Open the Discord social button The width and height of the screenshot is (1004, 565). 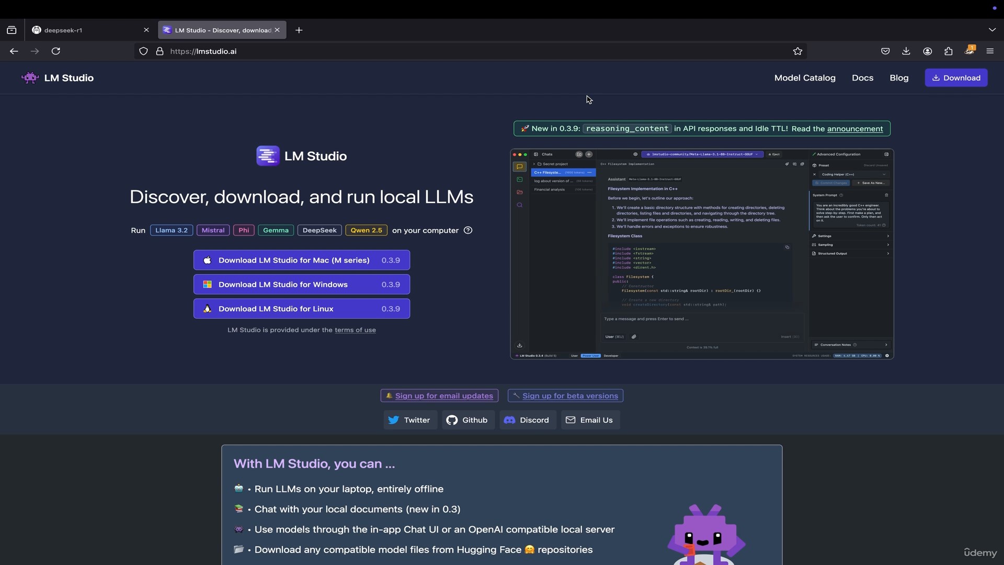527,420
